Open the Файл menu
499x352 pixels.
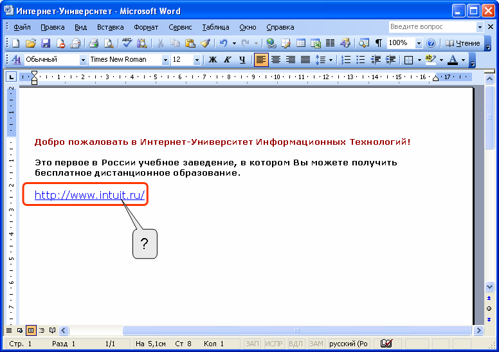point(22,27)
